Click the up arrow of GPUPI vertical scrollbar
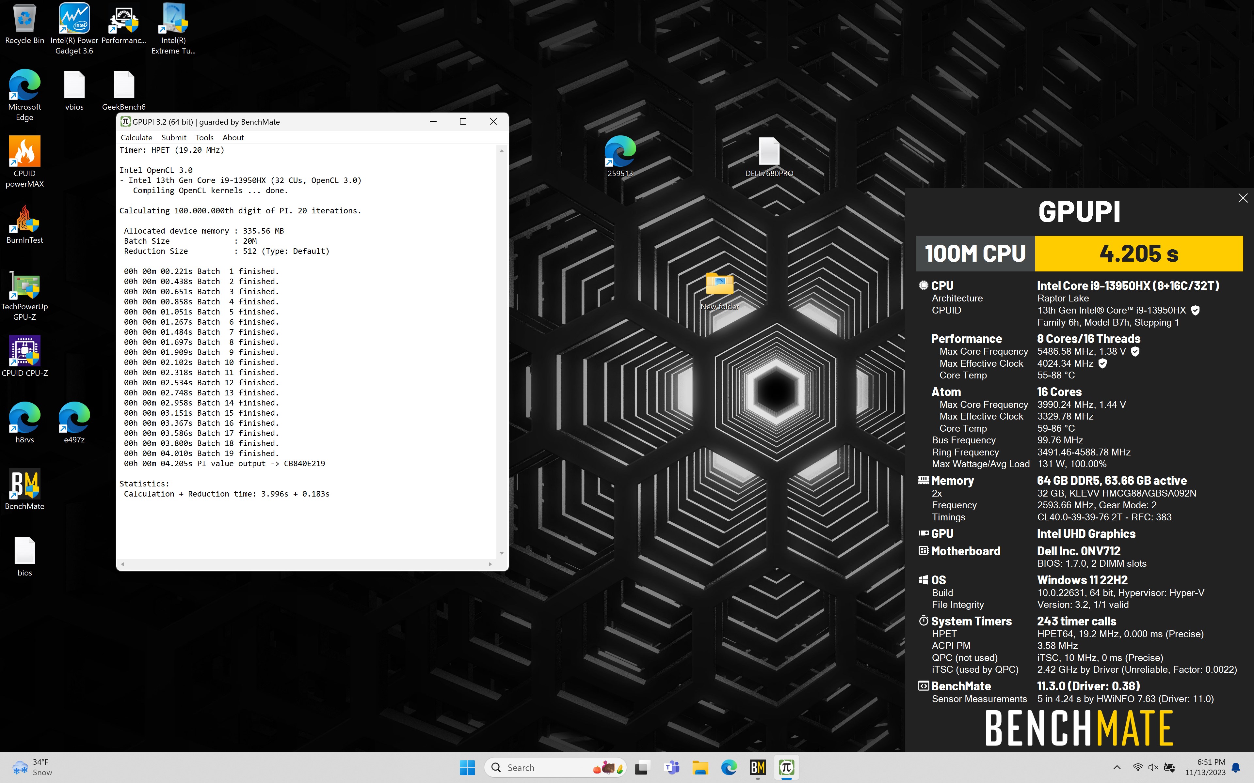This screenshot has width=1254, height=783. (x=502, y=151)
